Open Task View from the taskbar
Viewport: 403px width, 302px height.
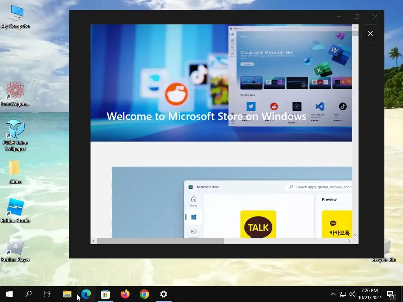pos(47,294)
